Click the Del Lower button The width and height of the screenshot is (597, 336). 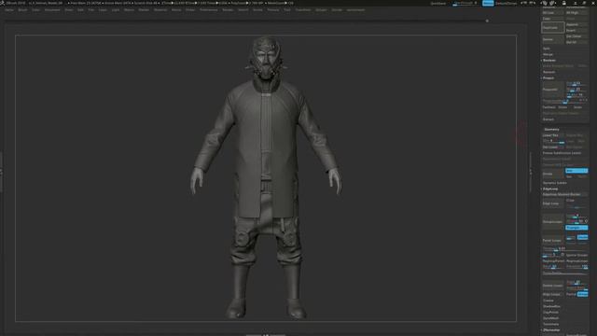tap(552, 147)
